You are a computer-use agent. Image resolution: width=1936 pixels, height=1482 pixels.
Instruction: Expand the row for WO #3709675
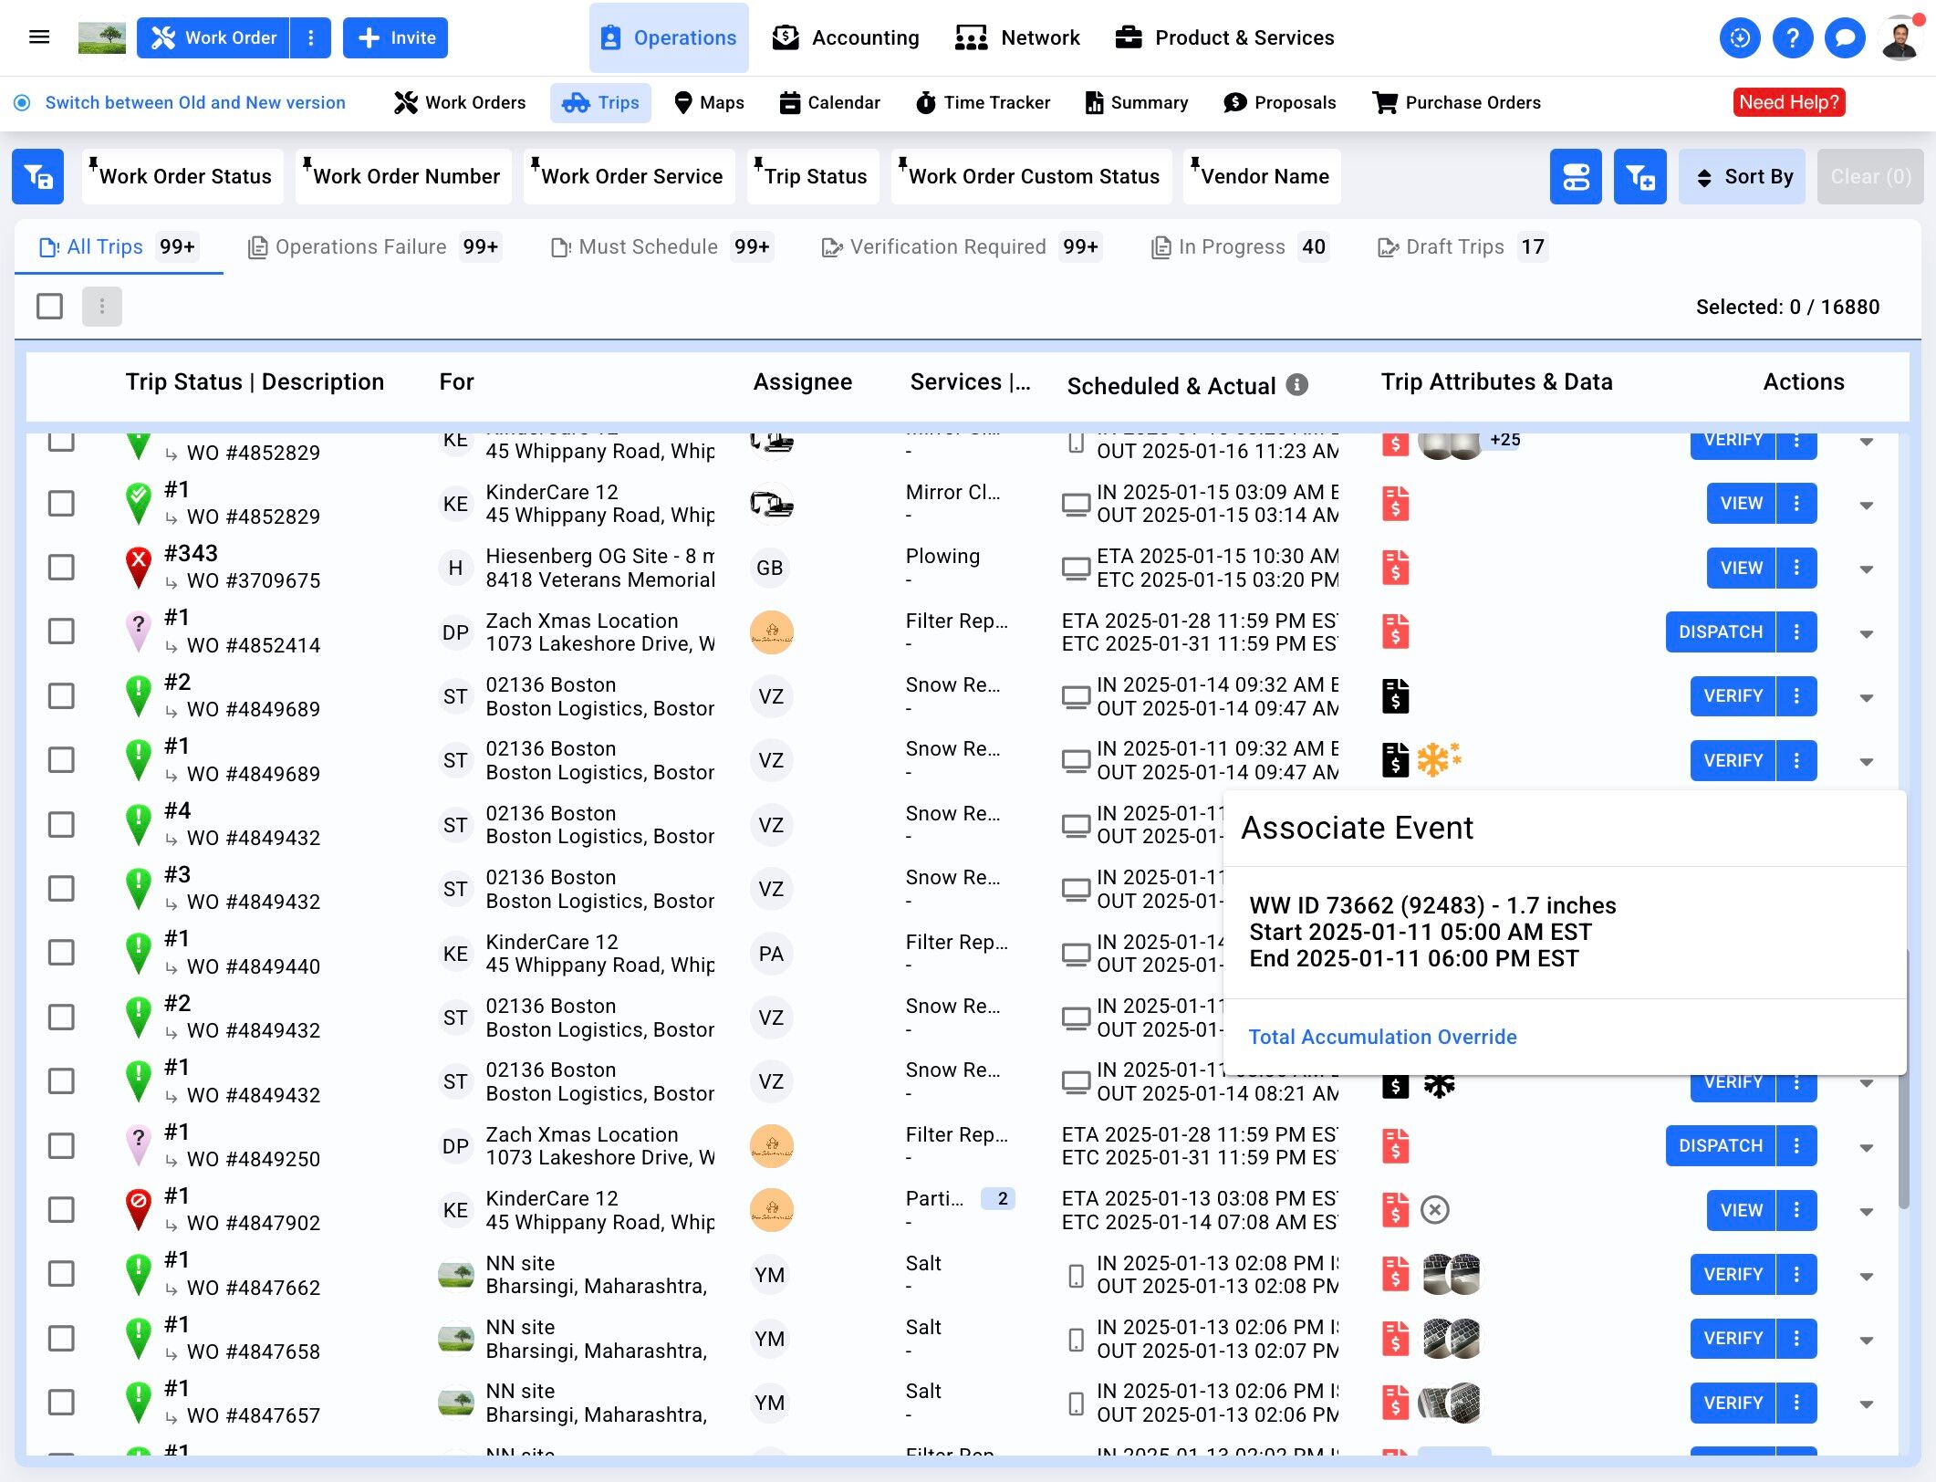tap(1867, 569)
